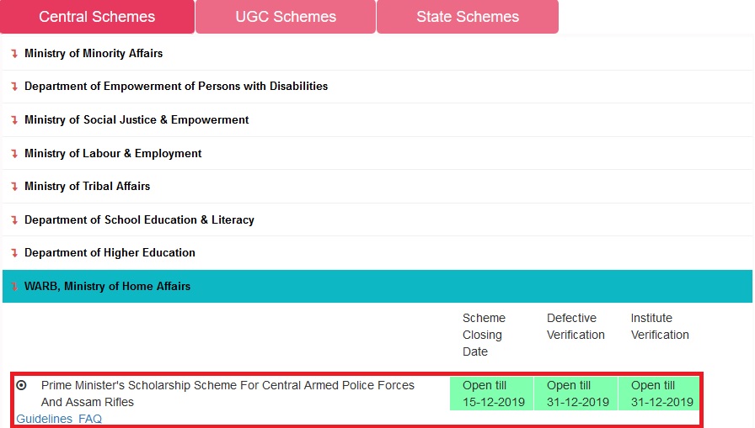Click arrow icon beside Department of School Education
The image size is (755, 428).
click(x=14, y=220)
